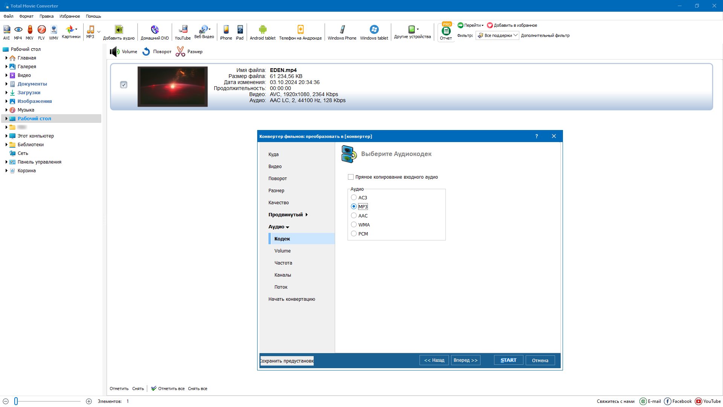Click the zoom in plus button
The height and width of the screenshot is (407, 723).
89,401
